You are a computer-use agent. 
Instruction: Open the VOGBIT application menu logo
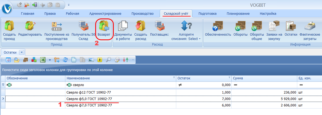[x=7, y=8]
